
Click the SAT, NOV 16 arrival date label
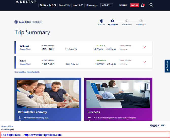pos(101,45)
